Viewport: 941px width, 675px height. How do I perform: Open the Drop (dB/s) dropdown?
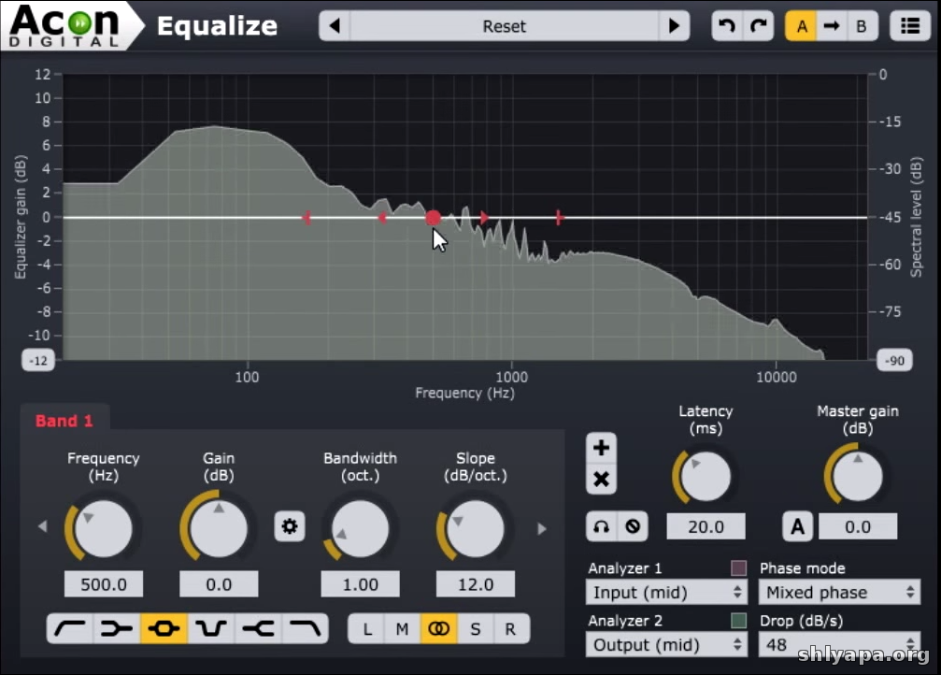pyautogui.click(x=838, y=644)
